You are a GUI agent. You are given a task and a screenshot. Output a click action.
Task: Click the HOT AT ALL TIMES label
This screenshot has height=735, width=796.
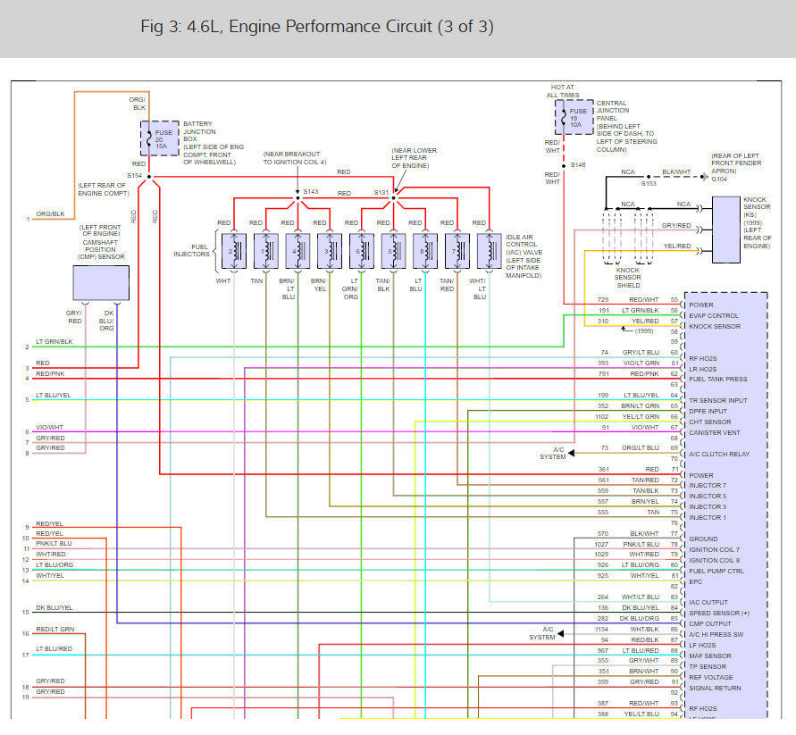[x=563, y=91]
